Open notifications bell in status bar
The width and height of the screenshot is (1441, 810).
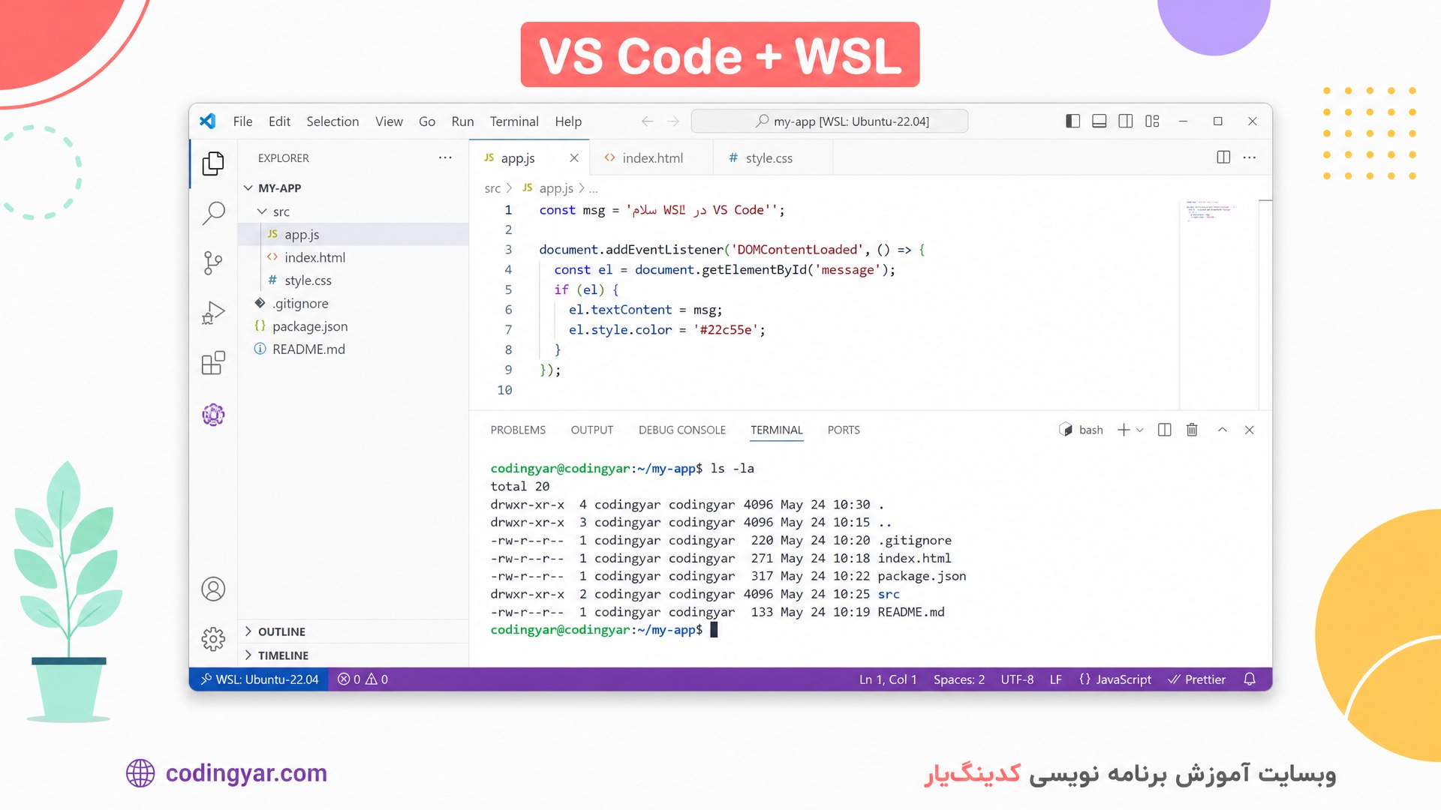[x=1250, y=679]
